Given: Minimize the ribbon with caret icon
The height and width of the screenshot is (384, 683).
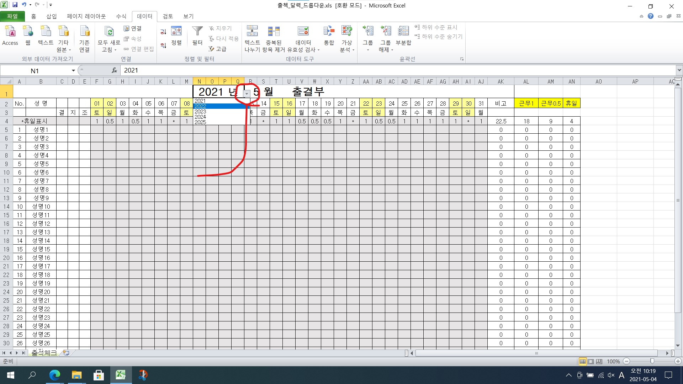Looking at the screenshot, I should pyautogui.click(x=641, y=16).
